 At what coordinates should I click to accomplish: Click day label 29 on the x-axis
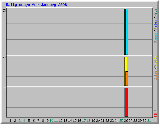click(140, 121)
